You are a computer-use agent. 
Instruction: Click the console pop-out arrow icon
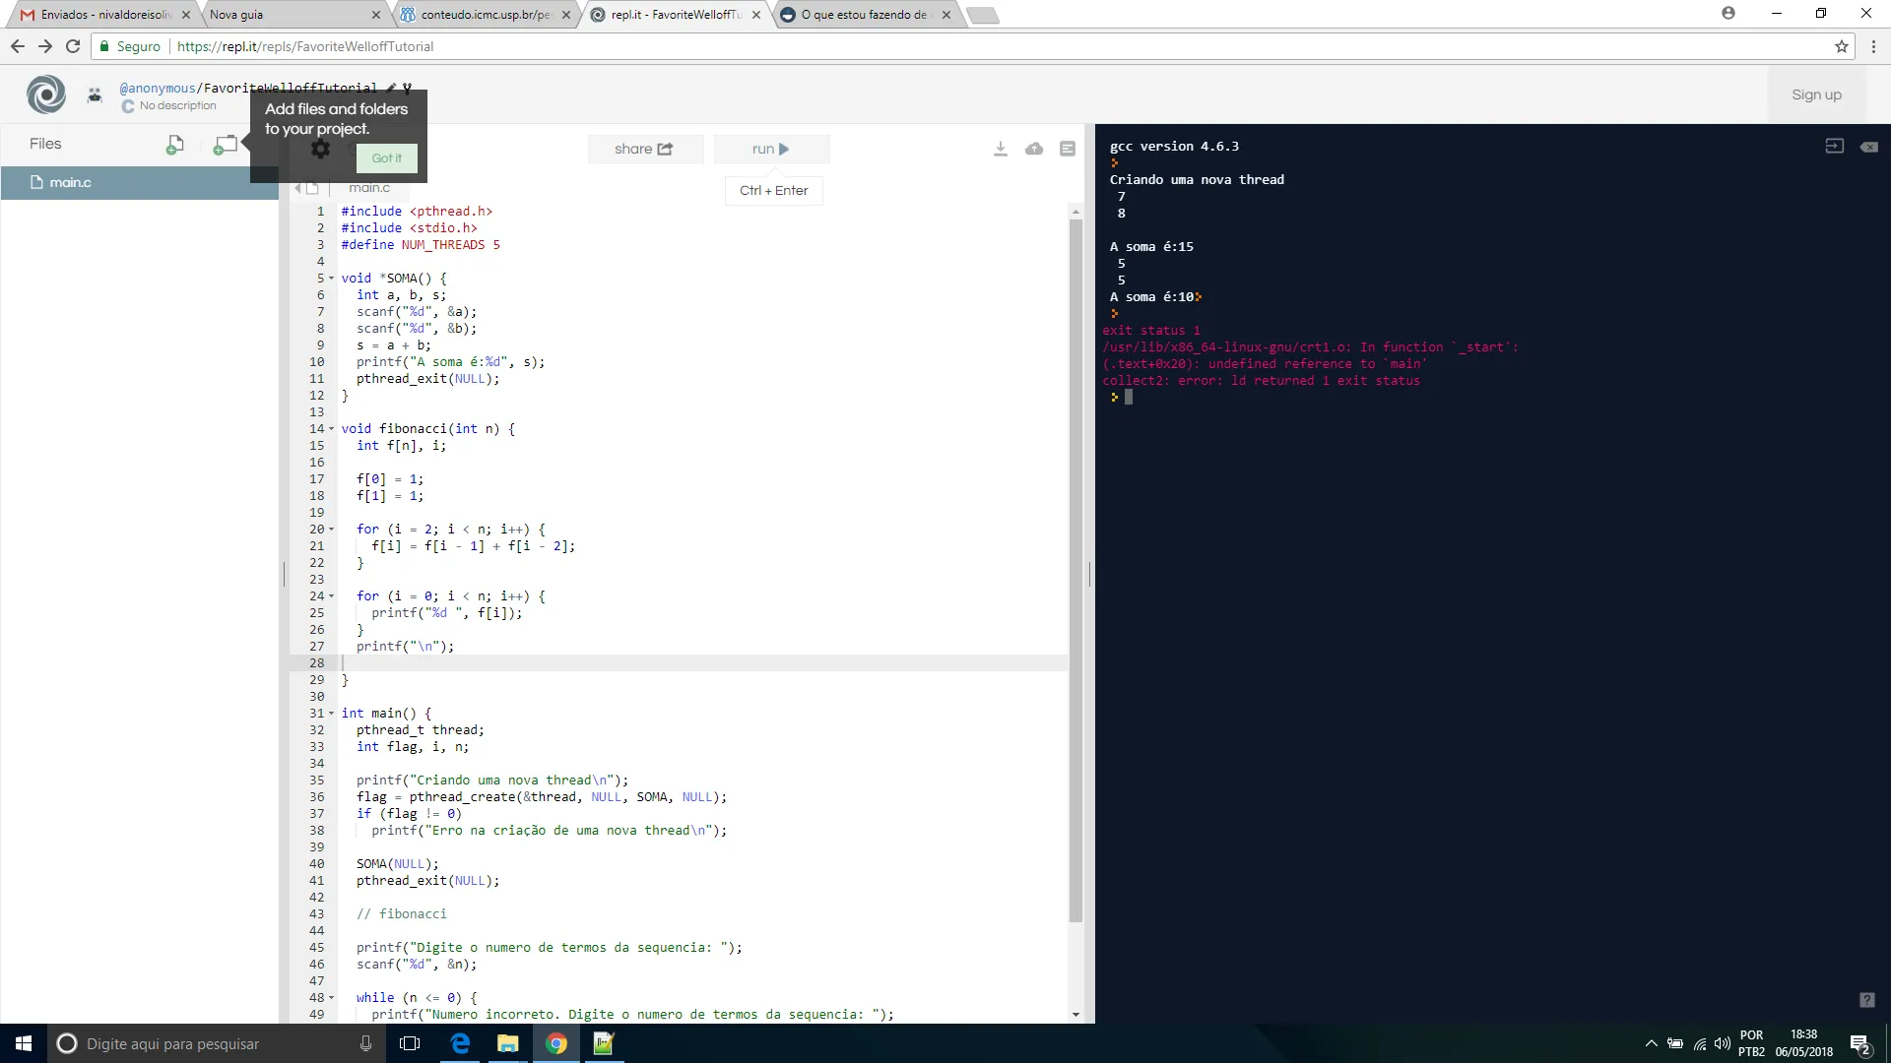1834,147
